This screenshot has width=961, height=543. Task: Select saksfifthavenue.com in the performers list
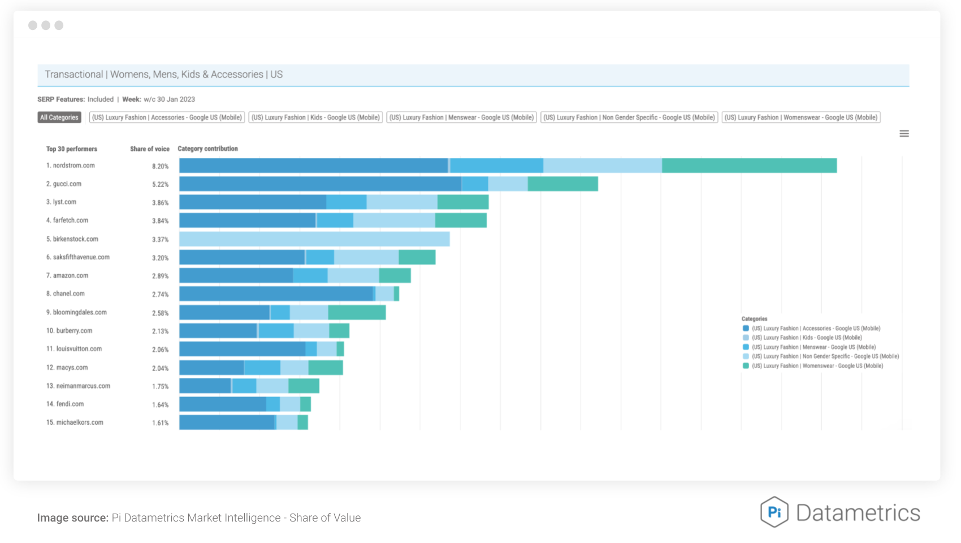click(78, 257)
